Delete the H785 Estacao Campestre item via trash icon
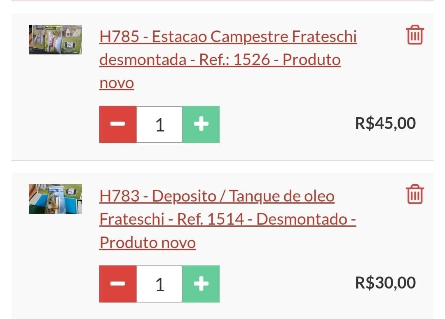 point(415,35)
